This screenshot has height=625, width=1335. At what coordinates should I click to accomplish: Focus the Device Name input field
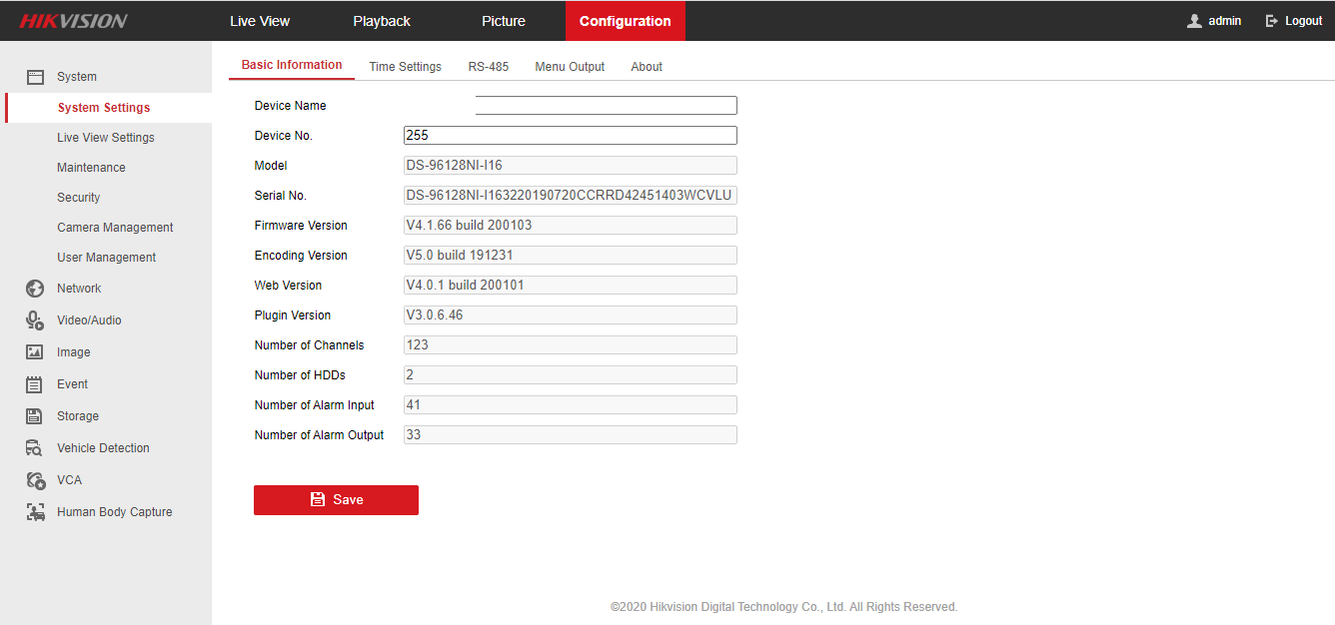[x=606, y=106]
